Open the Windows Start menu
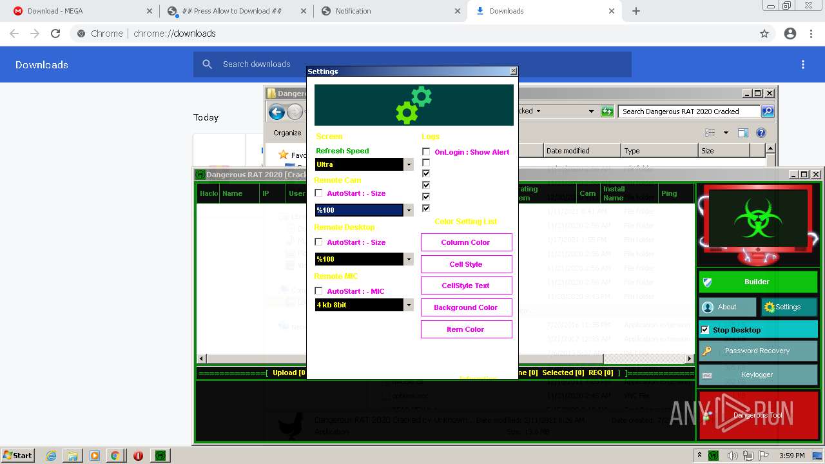Image resolution: width=825 pixels, height=464 pixels. coord(17,456)
